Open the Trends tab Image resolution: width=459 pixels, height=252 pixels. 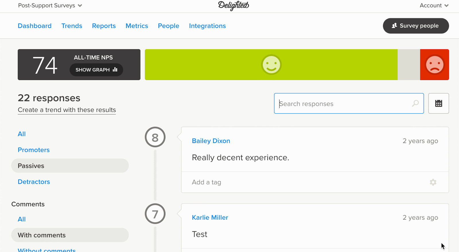[72, 26]
